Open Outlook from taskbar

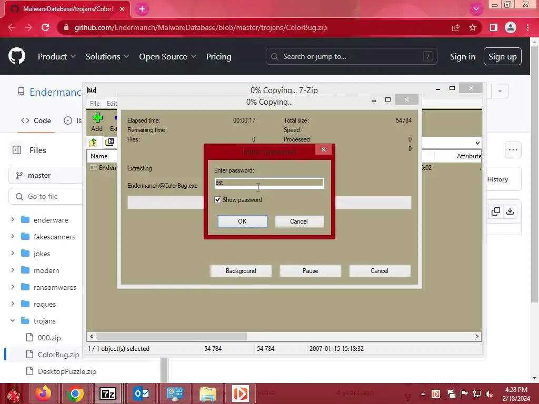pyautogui.click(x=142, y=393)
